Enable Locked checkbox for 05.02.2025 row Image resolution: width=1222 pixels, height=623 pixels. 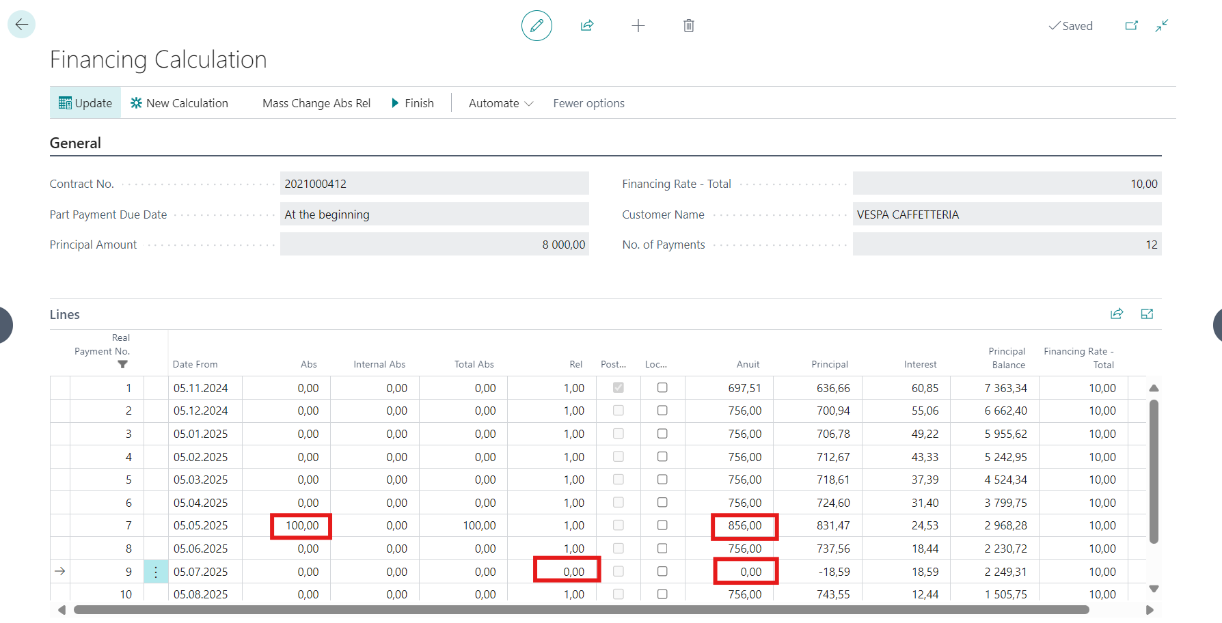coord(662,457)
